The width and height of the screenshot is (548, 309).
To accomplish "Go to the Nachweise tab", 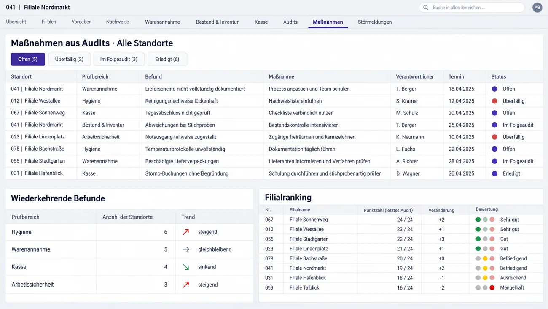I will pyautogui.click(x=118, y=22).
